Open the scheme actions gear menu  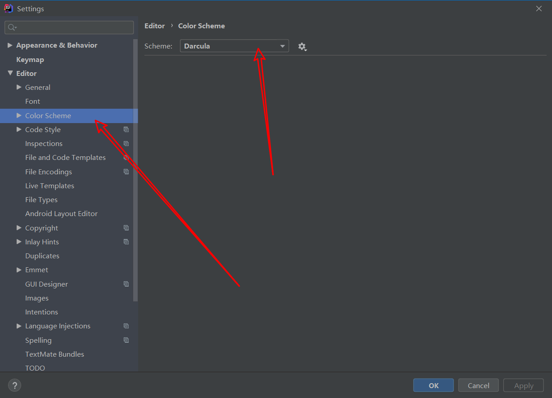302,46
